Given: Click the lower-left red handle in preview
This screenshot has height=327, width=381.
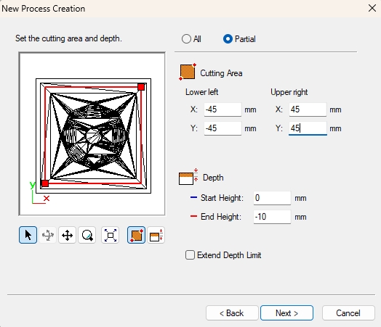Looking at the screenshot, I should pos(45,183).
